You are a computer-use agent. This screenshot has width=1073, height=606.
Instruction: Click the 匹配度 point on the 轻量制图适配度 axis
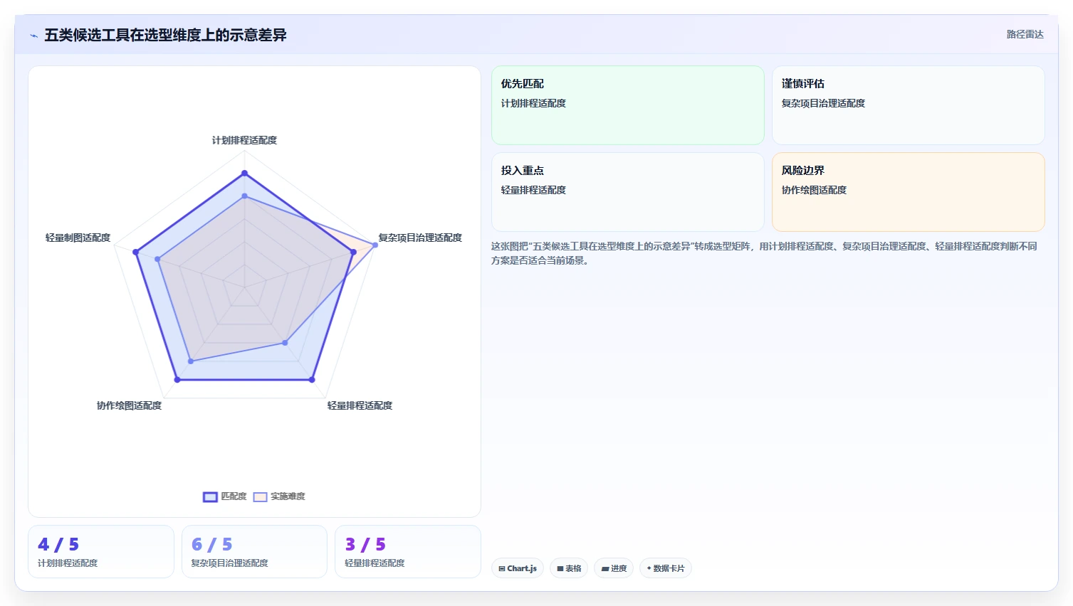pos(135,252)
